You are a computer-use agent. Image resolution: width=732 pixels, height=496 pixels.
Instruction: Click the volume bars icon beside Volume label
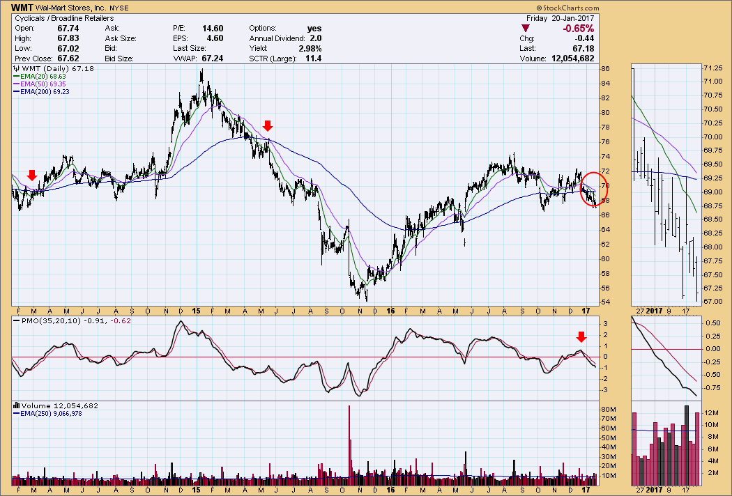pos(16,405)
